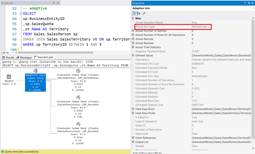The width and height of the screenshot is (255, 154).
Task: Switch to the Execution plan tab
Action: pos(44,57)
